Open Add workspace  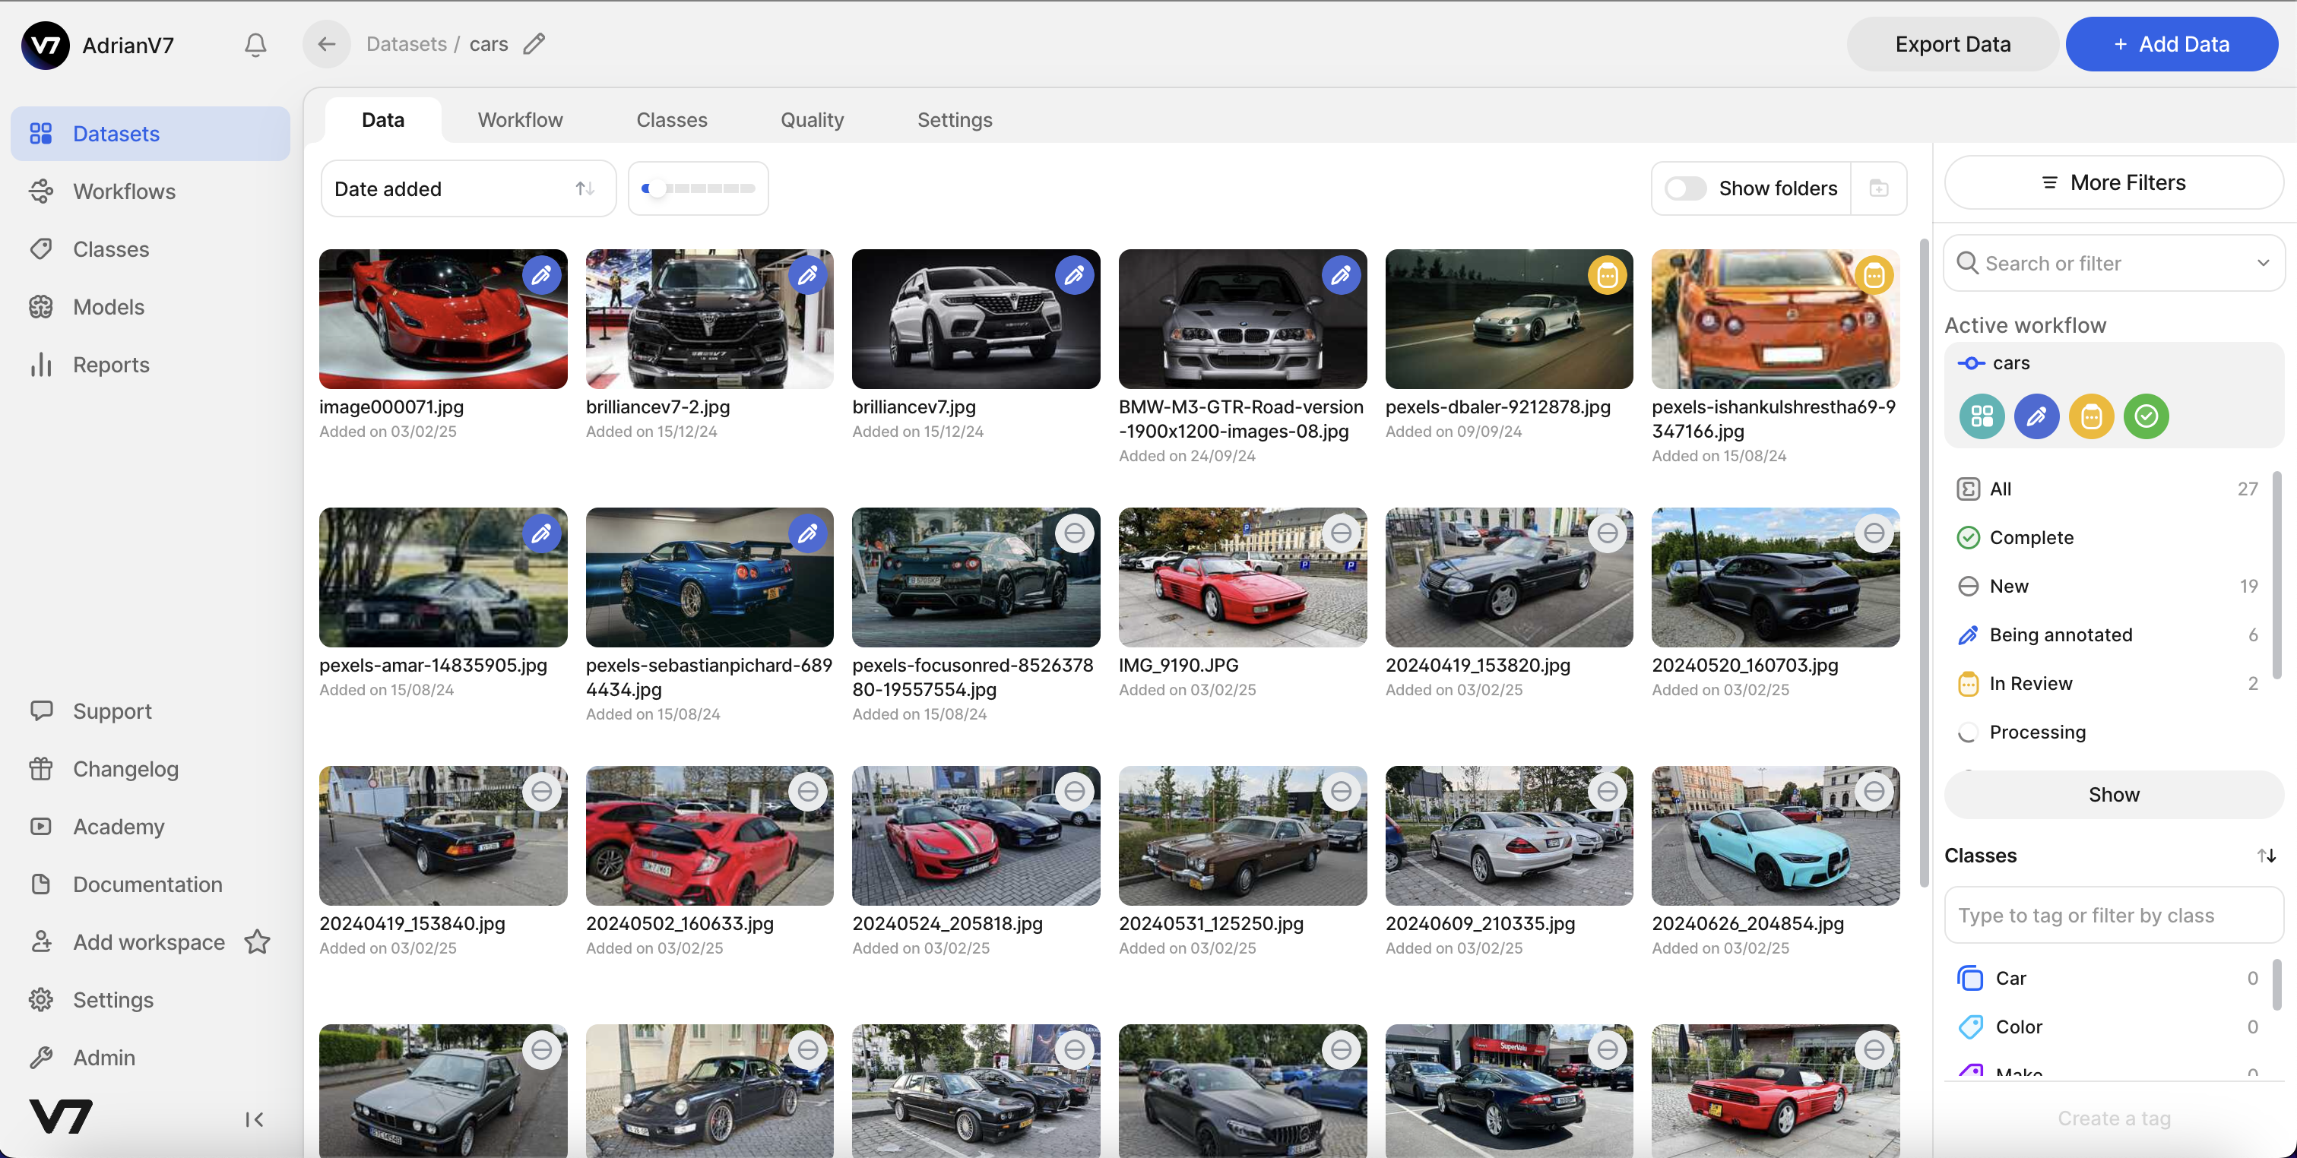coord(148,941)
